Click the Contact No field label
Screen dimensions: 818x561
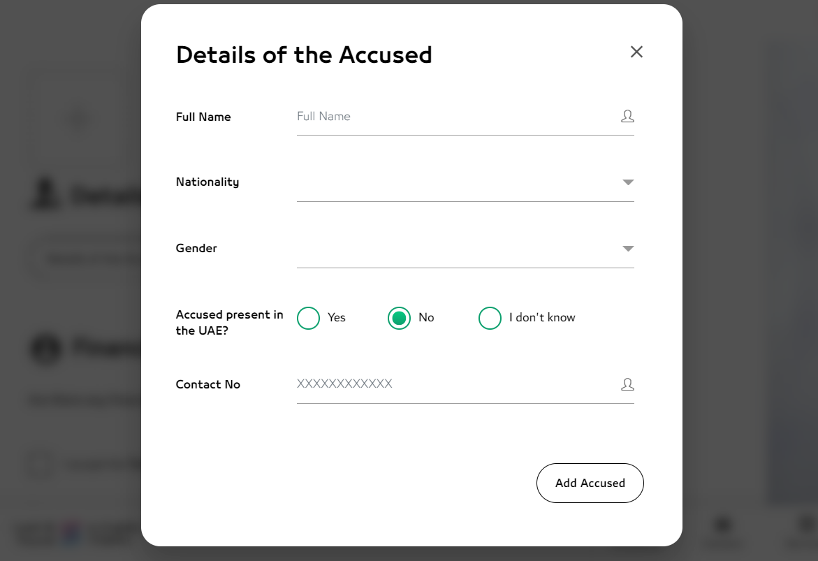pos(208,385)
